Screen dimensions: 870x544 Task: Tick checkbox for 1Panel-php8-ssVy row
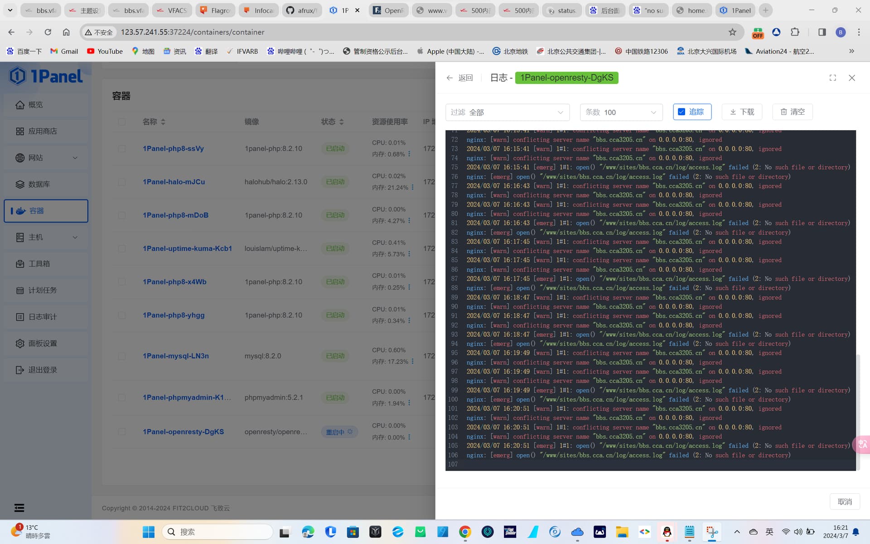[x=121, y=149]
